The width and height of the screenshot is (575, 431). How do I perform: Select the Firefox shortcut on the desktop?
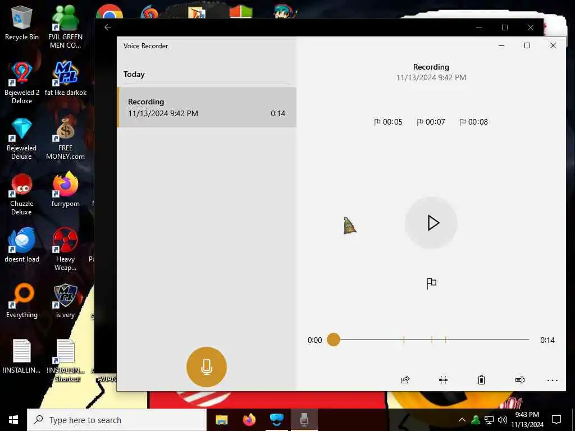[65, 190]
